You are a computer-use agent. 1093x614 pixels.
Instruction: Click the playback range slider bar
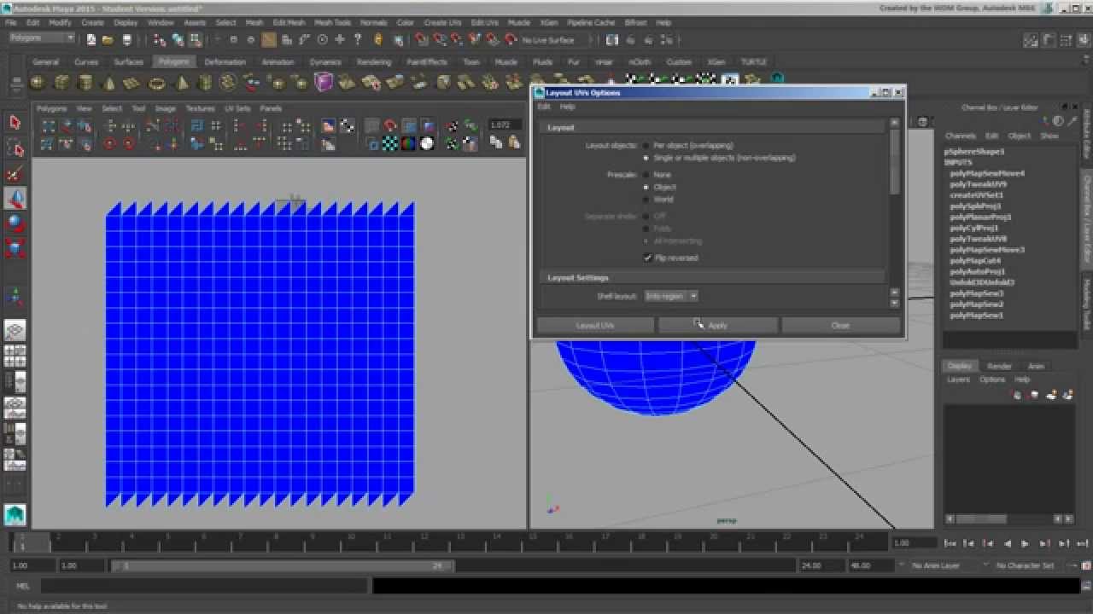[282, 565]
